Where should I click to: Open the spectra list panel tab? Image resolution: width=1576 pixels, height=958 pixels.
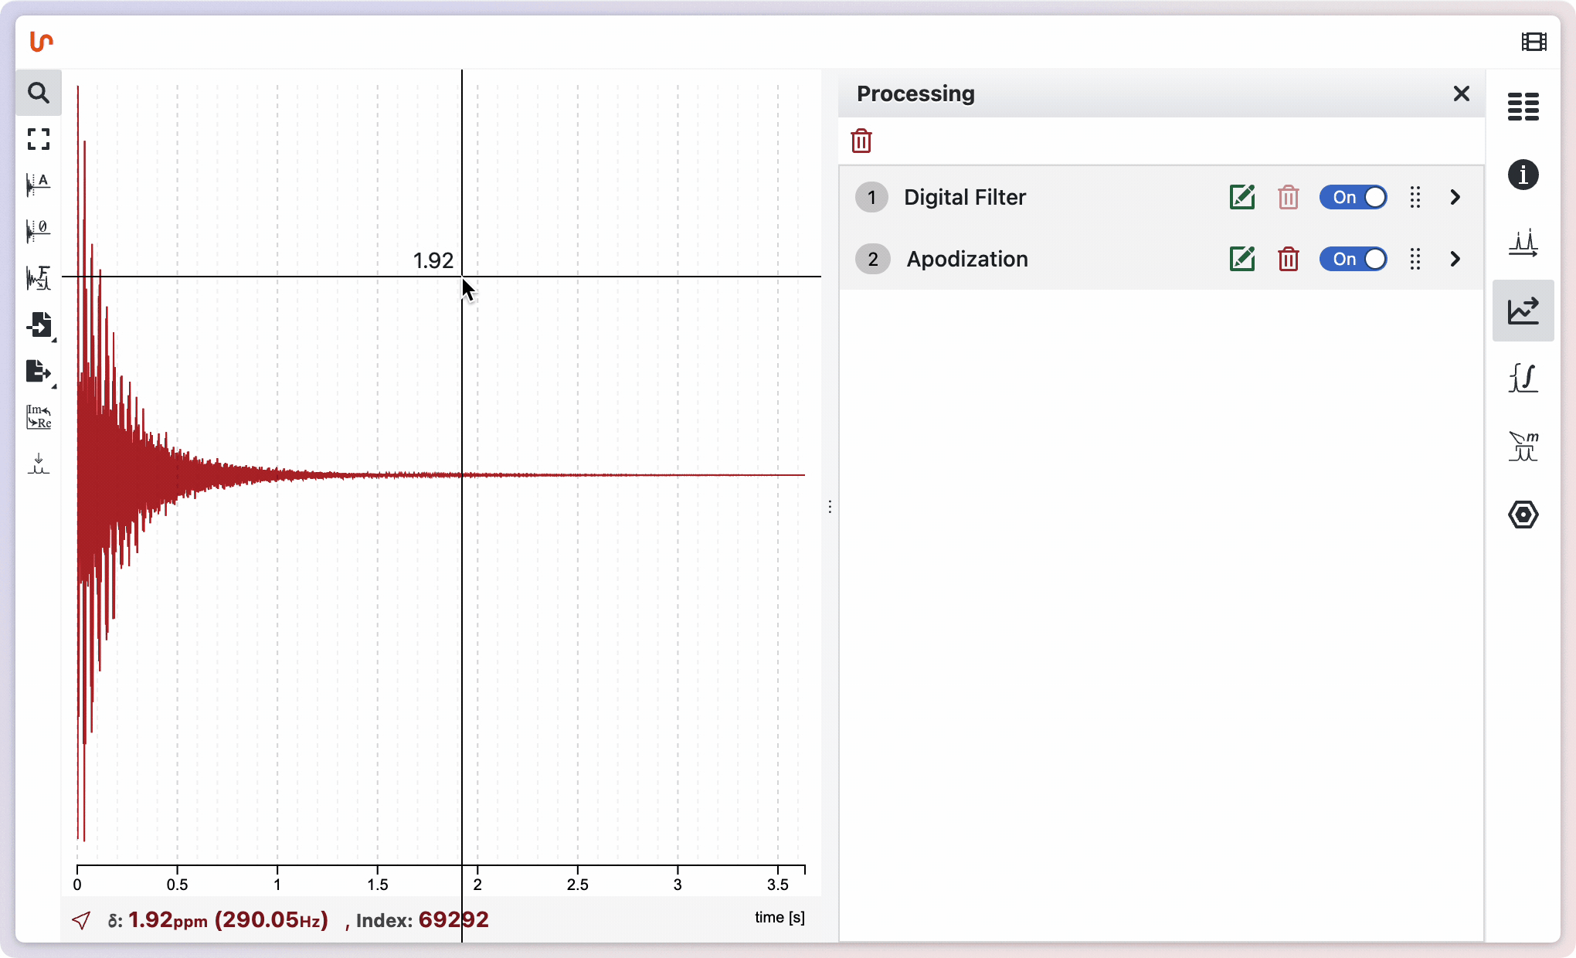pyautogui.click(x=1523, y=107)
